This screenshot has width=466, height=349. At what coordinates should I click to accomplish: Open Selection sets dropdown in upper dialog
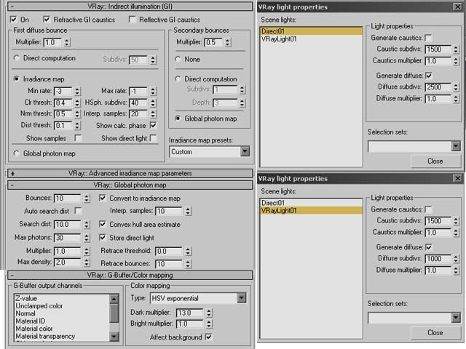[x=414, y=146]
